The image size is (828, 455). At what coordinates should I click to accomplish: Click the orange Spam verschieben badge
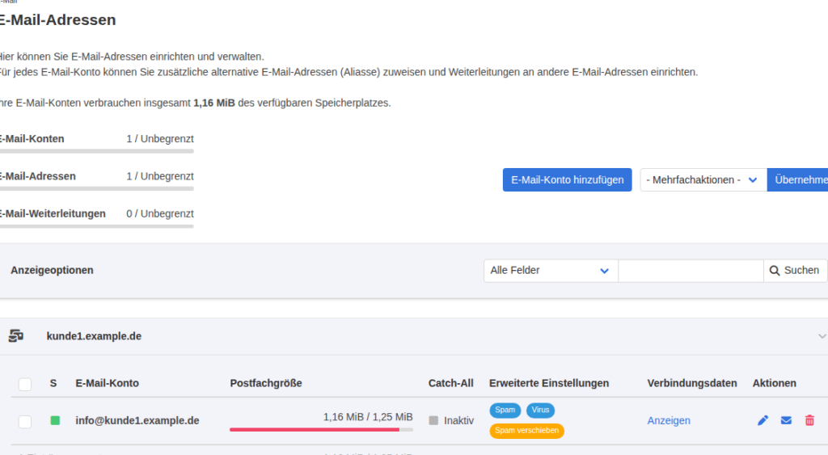pos(526,431)
